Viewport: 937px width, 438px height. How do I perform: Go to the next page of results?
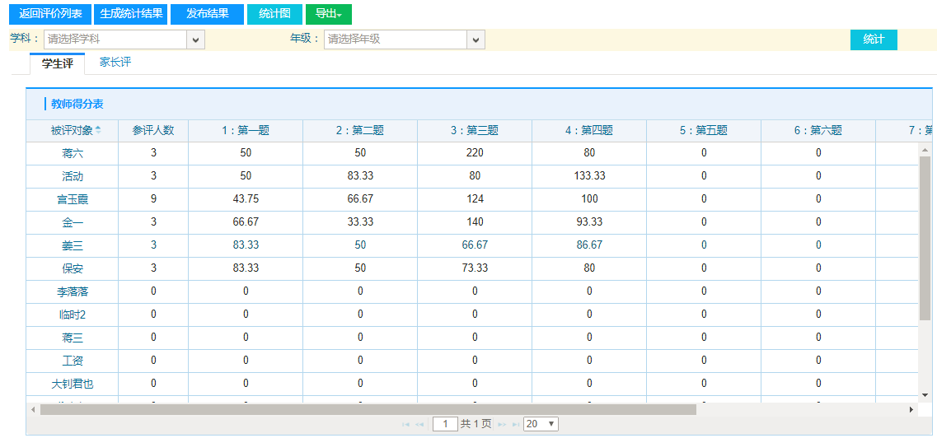pos(502,424)
